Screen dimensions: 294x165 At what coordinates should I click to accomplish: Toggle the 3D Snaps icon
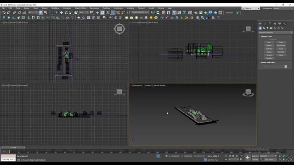108,13
